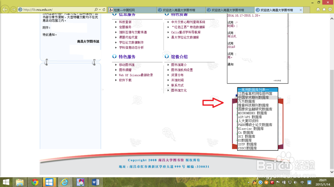Select AIP/APS 数据库 from database list

click(258, 117)
